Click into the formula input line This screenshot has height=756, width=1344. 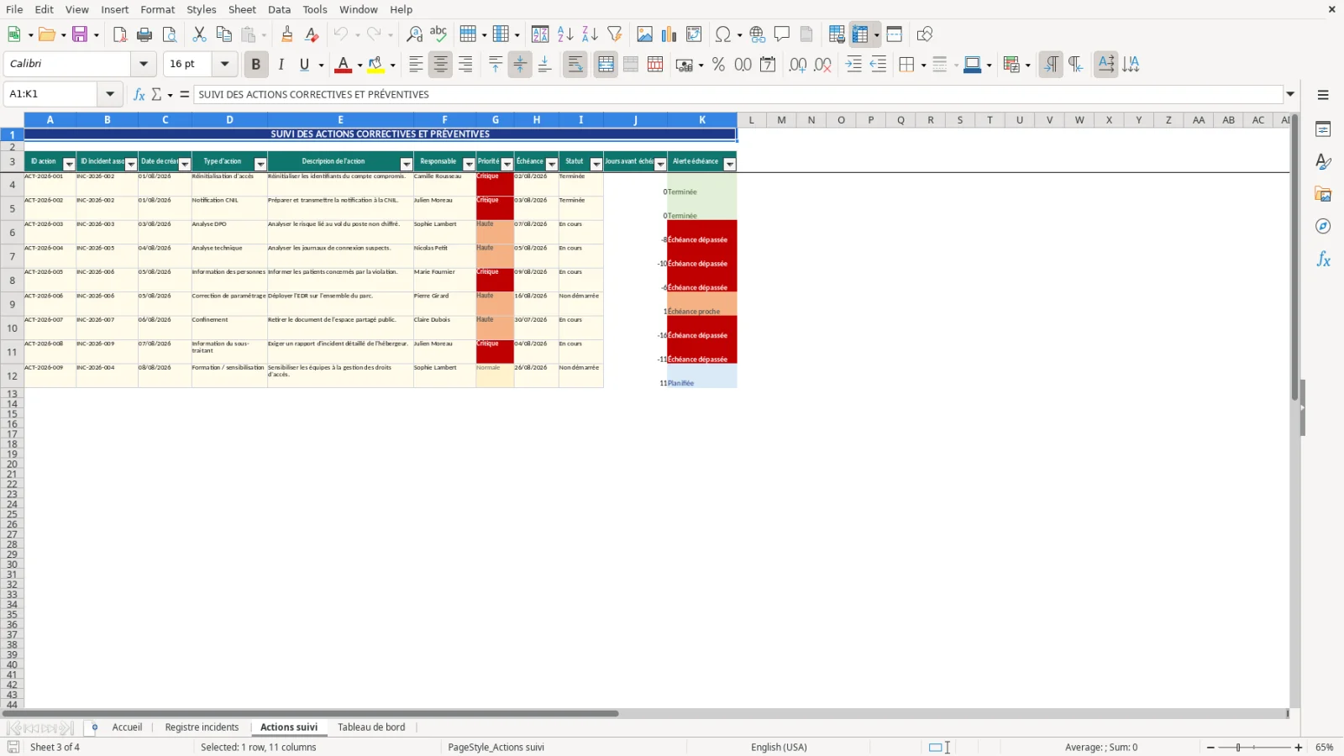[739, 94]
